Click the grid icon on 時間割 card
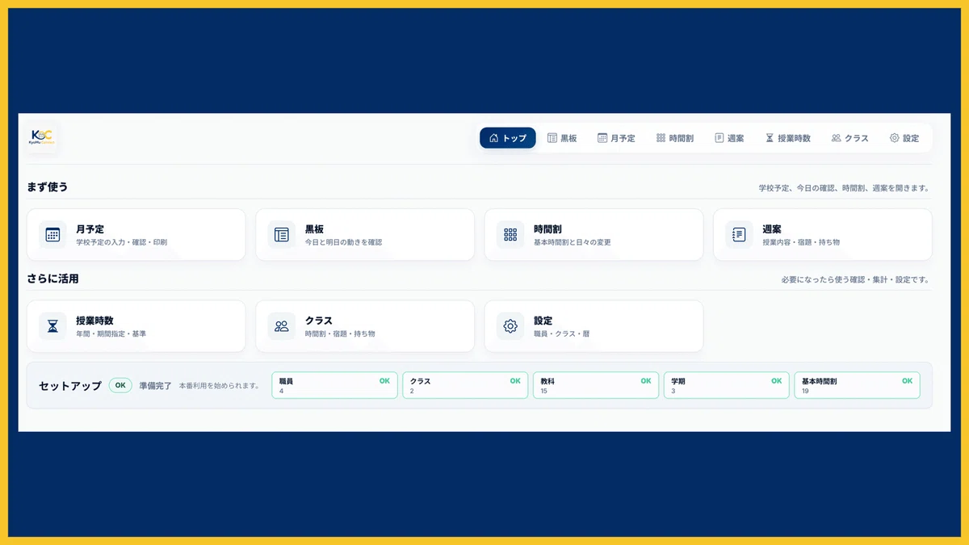This screenshot has width=969, height=545. [510, 235]
